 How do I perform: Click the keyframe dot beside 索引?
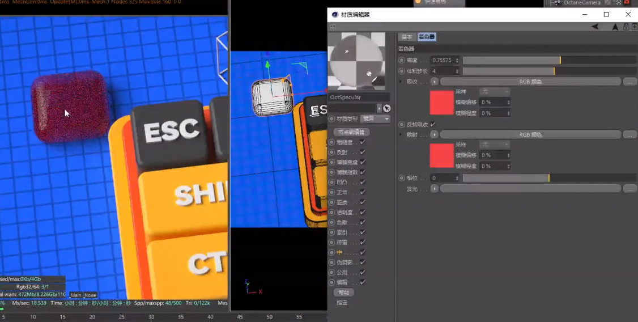click(x=331, y=232)
